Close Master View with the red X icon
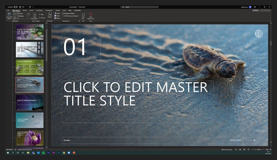277x160 pixels. [x=91, y=14]
